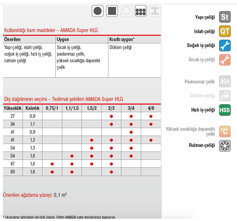This screenshot has height=221, width=237.
Task: Click the 'Yüksek sıcaklığa dayanıklı çelik' legend label
Action: coord(190,132)
